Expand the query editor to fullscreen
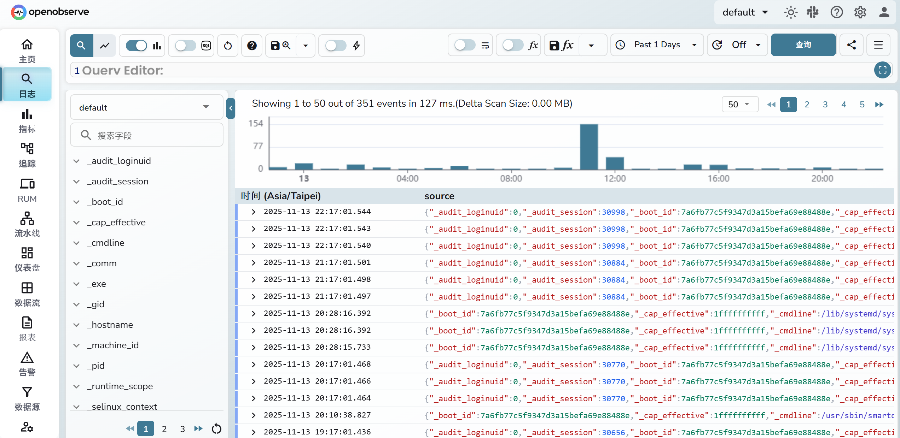Viewport: 900px width, 438px height. 882,70
